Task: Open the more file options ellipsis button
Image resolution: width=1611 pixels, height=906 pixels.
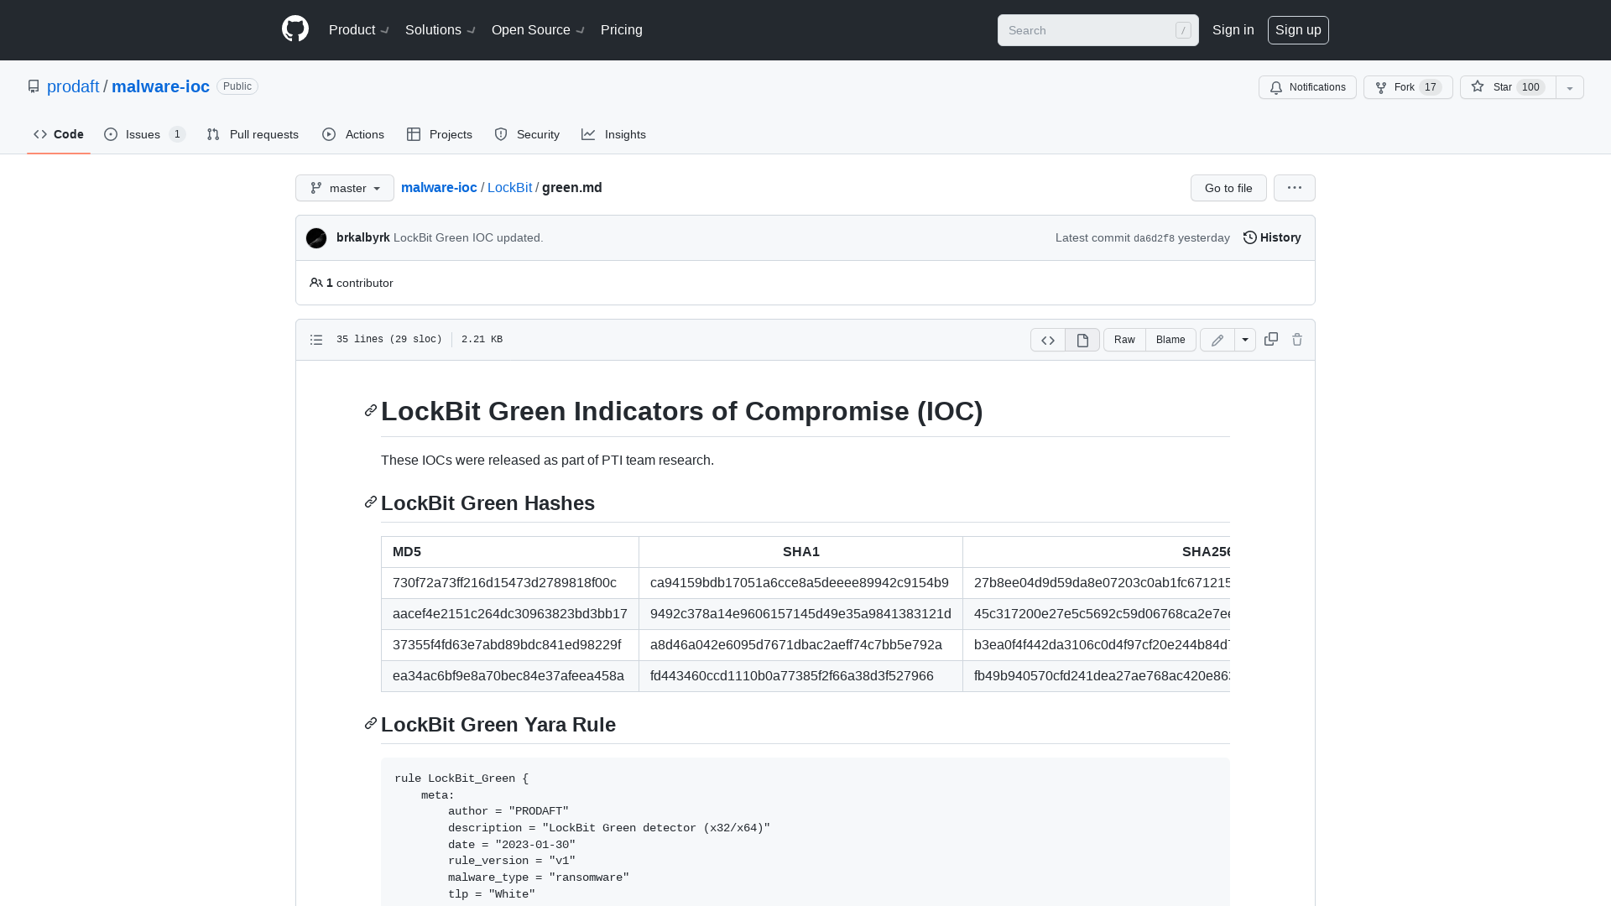Action: [1295, 188]
